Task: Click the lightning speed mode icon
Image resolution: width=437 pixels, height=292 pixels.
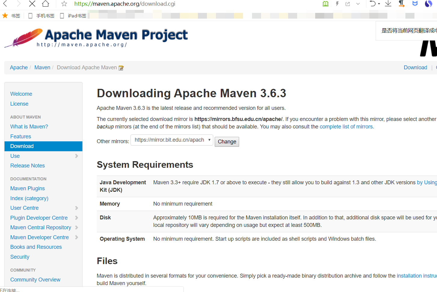Action: click(x=337, y=4)
